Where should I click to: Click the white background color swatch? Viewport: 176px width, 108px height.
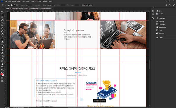pos(3,76)
